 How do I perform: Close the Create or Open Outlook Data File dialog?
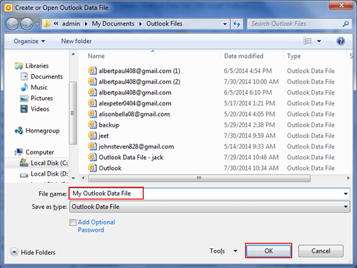[x=342, y=5]
